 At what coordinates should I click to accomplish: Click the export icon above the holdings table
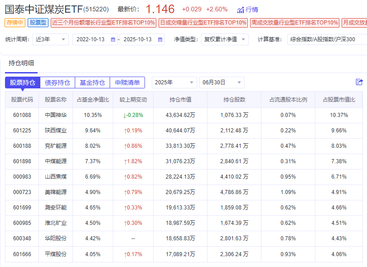coord(359,82)
